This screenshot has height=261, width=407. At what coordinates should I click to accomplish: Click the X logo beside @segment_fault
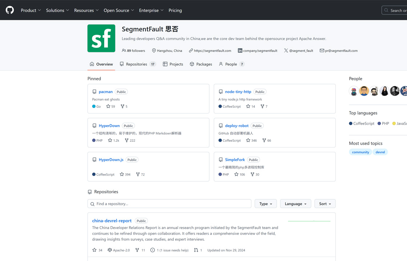click(286, 50)
